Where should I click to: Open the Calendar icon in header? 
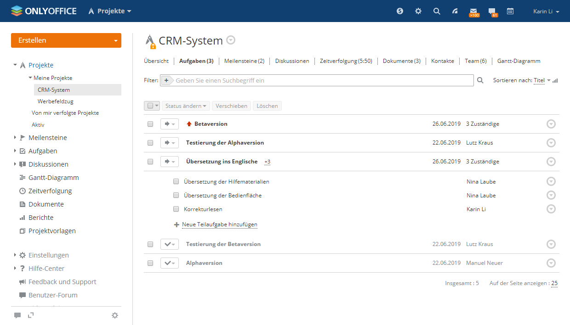click(510, 11)
